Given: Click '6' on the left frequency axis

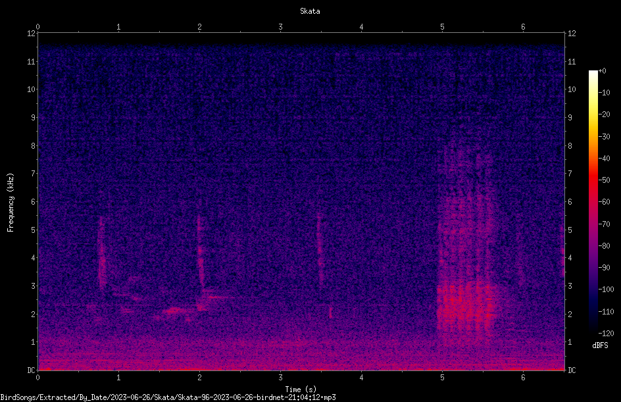Looking at the screenshot, I should (34, 202).
